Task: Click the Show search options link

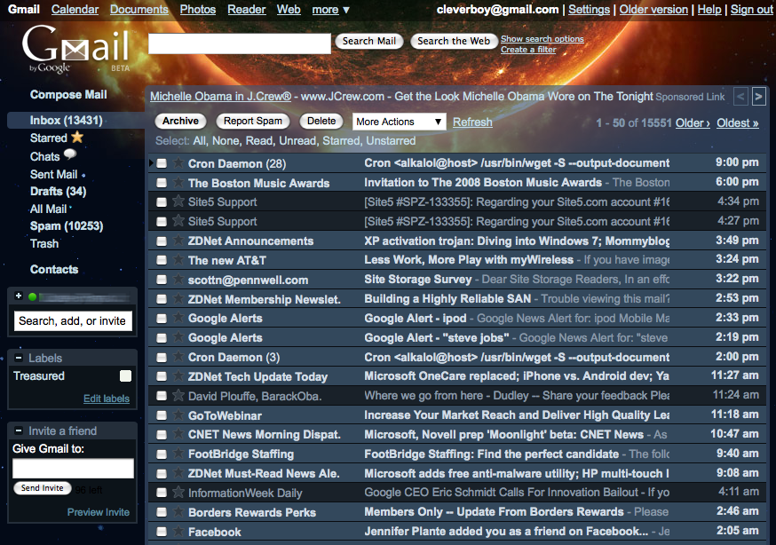Action: pos(542,38)
